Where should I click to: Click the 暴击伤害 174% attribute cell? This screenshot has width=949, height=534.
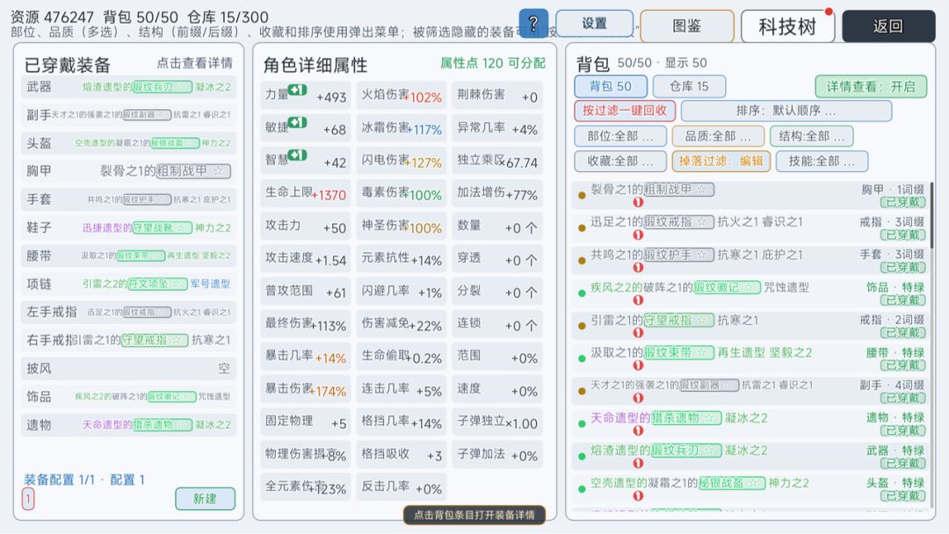[306, 389]
